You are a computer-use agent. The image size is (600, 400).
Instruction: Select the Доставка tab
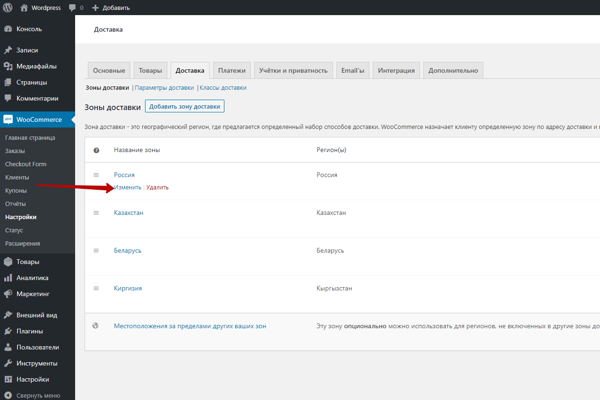point(190,70)
